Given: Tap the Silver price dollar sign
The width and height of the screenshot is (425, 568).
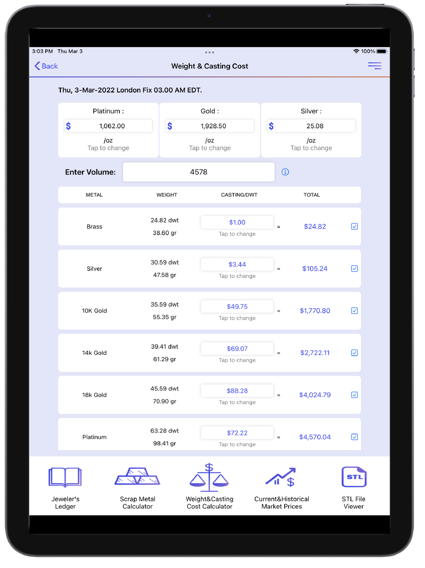Looking at the screenshot, I should (271, 126).
